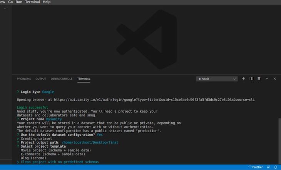Viewport: 281px width, 170px height.
Task: Open the sidebar ellipsis more actions
Action: pyautogui.click(x=6, y=9)
